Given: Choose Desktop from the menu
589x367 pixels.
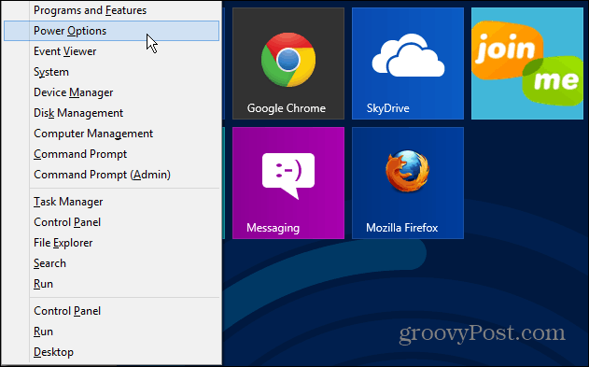Looking at the screenshot, I should (111, 352).
